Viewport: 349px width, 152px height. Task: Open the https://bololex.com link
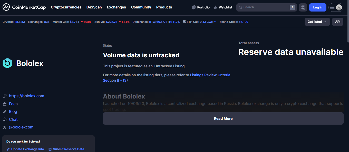26,96
